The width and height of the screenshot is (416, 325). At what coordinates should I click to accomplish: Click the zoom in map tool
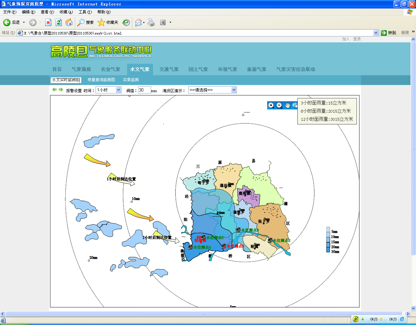point(271,105)
